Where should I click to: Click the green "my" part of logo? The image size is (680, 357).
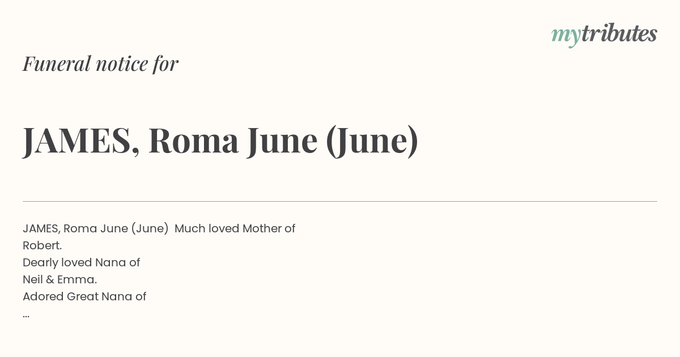[566, 37]
